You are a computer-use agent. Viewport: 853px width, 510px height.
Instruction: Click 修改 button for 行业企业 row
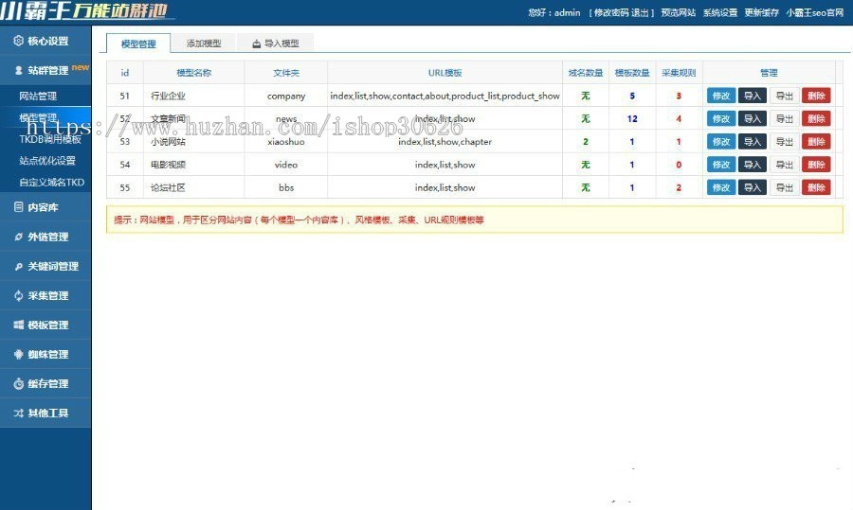[721, 96]
